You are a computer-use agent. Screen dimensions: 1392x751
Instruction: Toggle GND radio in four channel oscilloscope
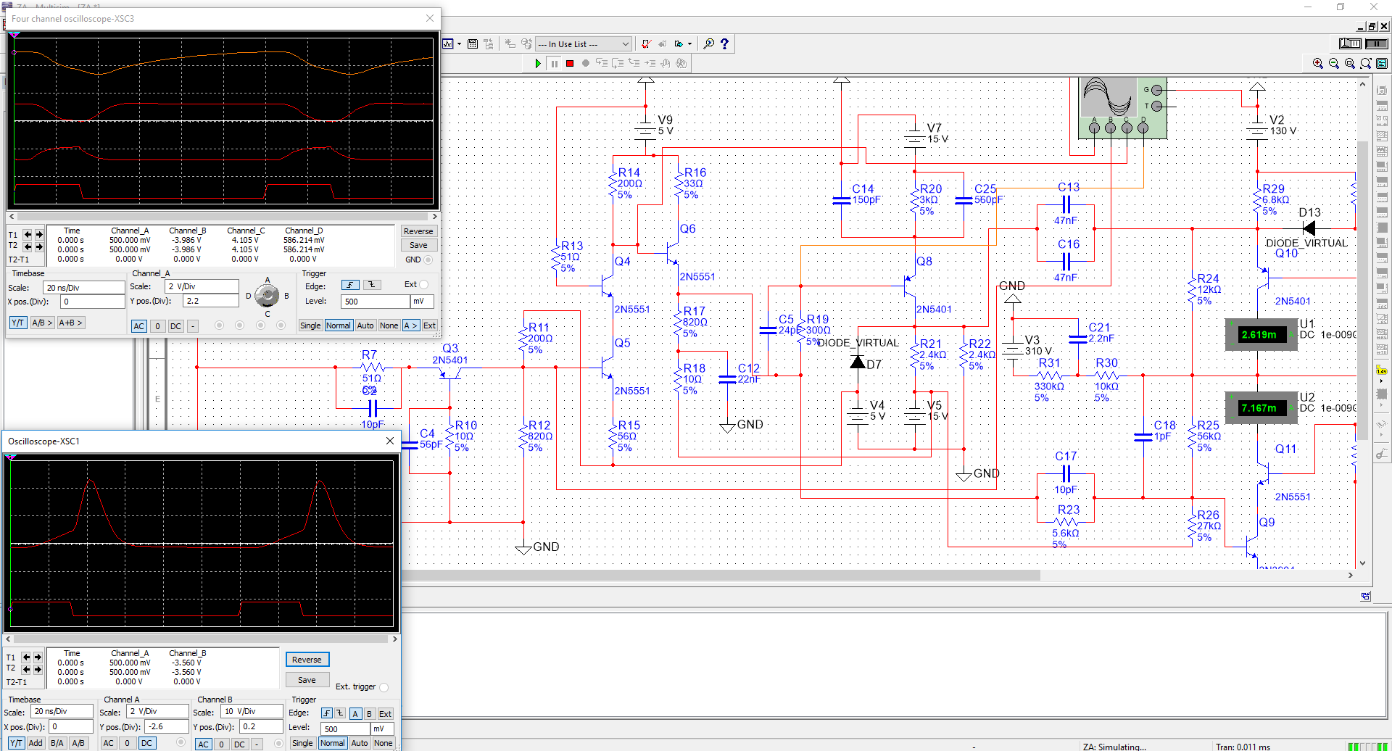pos(428,260)
